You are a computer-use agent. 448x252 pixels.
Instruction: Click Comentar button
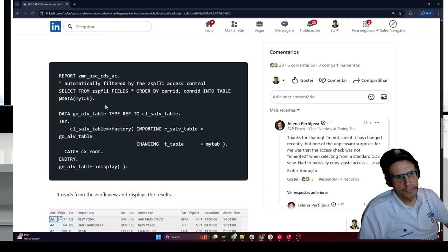point(333,80)
